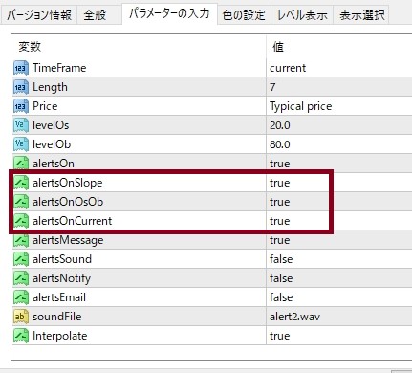This screenshot has width=412, height=373.
Task: Select the alertsSound variable name
Action: tap(62, 259)
